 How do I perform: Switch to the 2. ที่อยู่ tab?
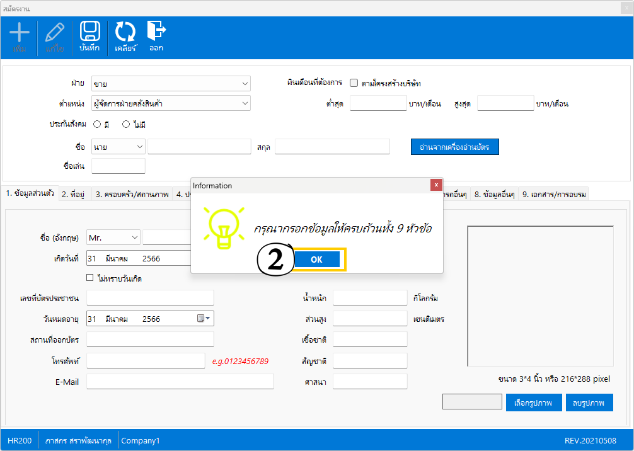click(x=74, y=195)
